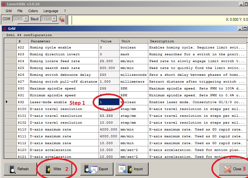The width and height of the screenshot is (248, 178).
Task: Click value 4000.000 of Y-axis maximum rate
Action: pos(109,136)
